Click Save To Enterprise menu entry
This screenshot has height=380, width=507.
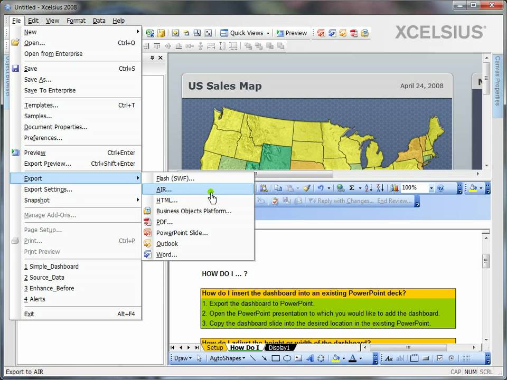click(x=76, y=90)
